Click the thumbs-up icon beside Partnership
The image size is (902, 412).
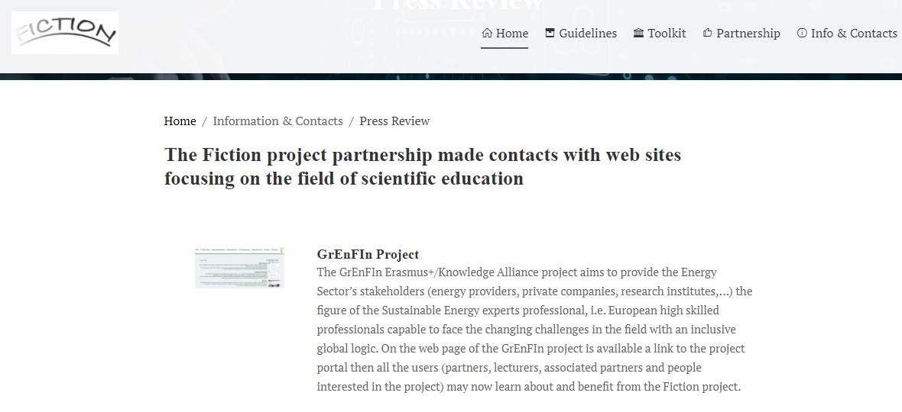point(708,33)
